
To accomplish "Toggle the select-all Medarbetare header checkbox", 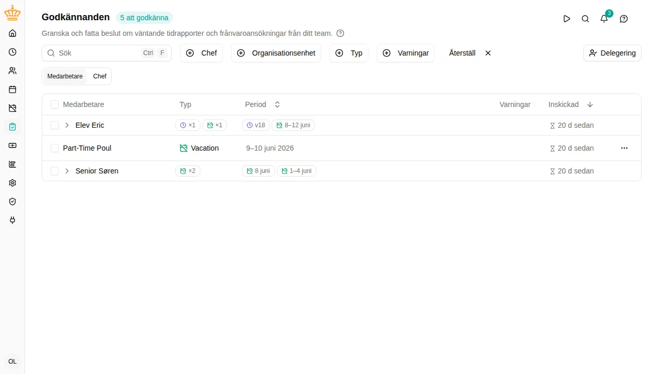I will 55,104.
